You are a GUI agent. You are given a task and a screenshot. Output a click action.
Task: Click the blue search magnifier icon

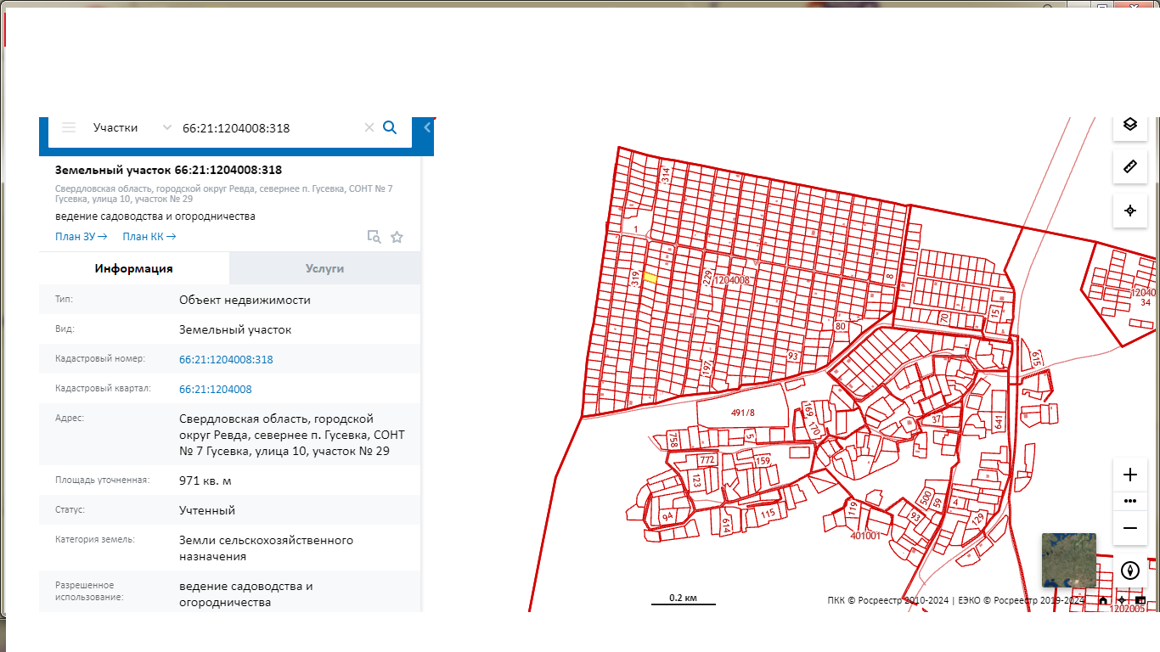coord(390,127)
